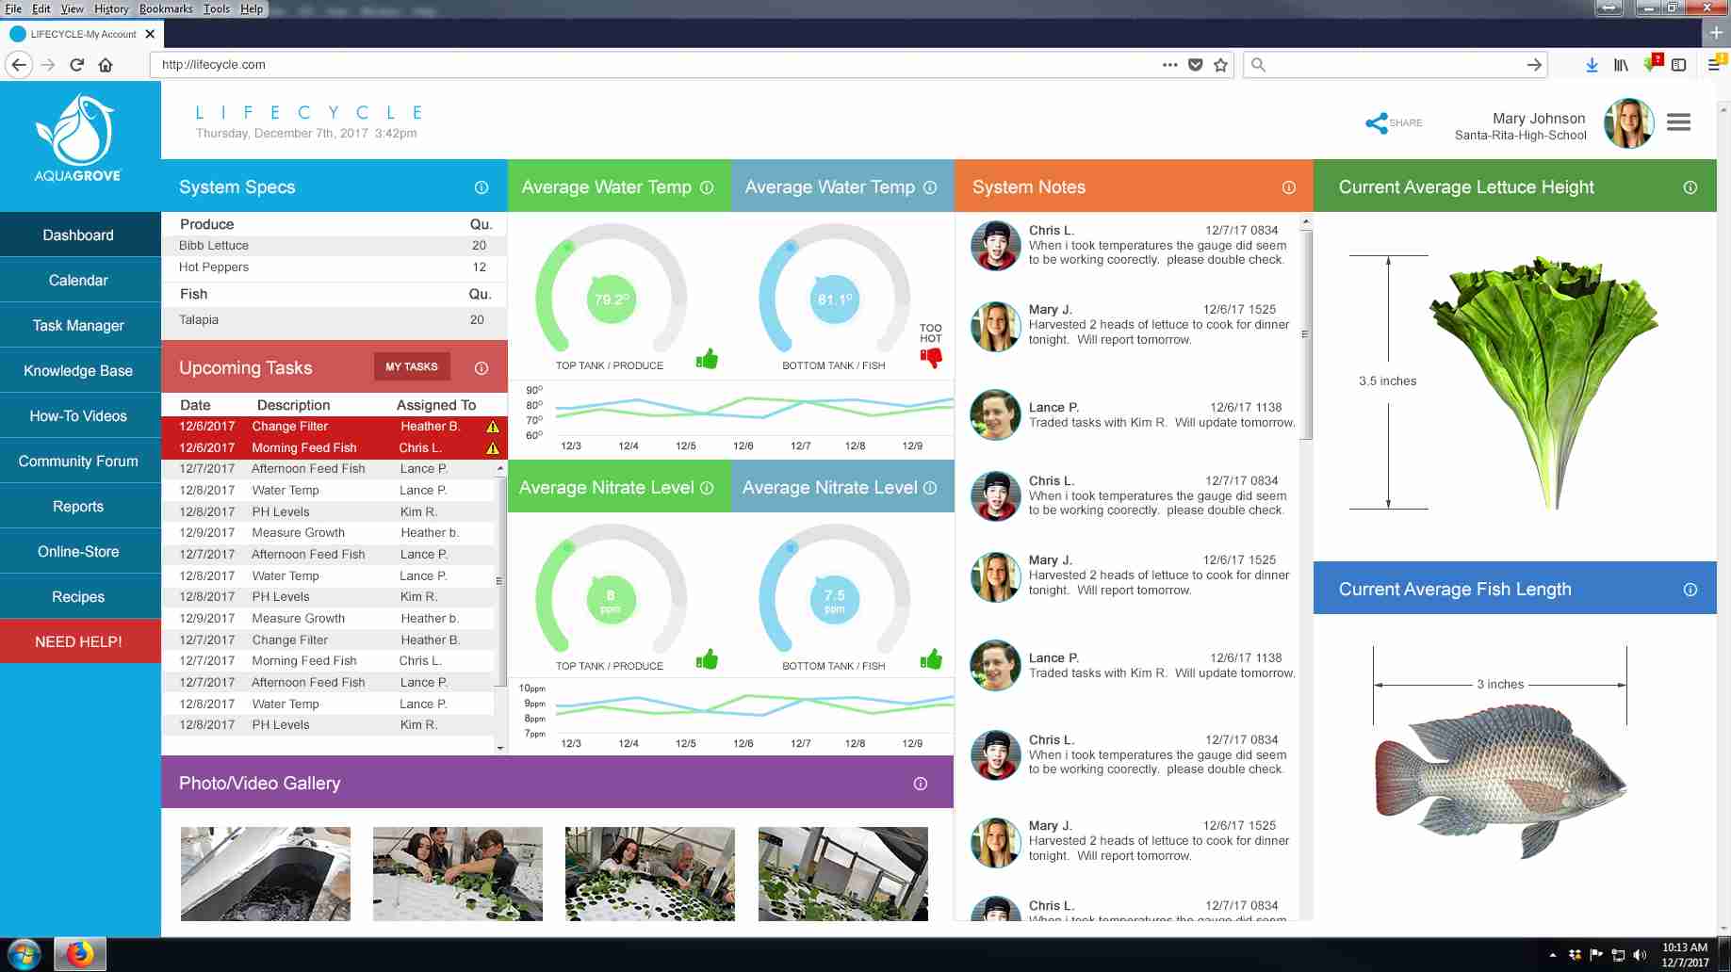Click the Share icon in header
The image size is (1731, 972).
click(x=1377, y=123)
